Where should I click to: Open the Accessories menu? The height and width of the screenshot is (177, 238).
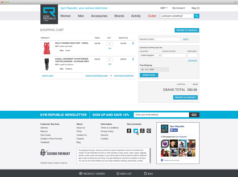[99, 16]
